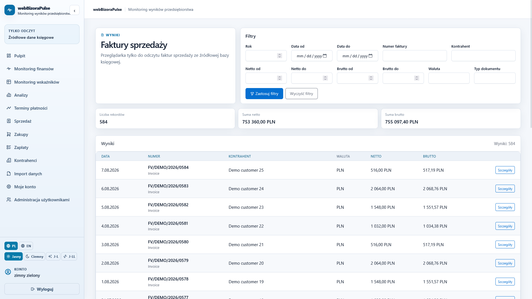Viewport: 532px width, 299px height.
Task: Open Pulpit dashboard icon
Action: point(9,56)
